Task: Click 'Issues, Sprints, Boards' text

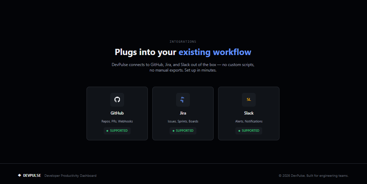Action: pos(183,121)
